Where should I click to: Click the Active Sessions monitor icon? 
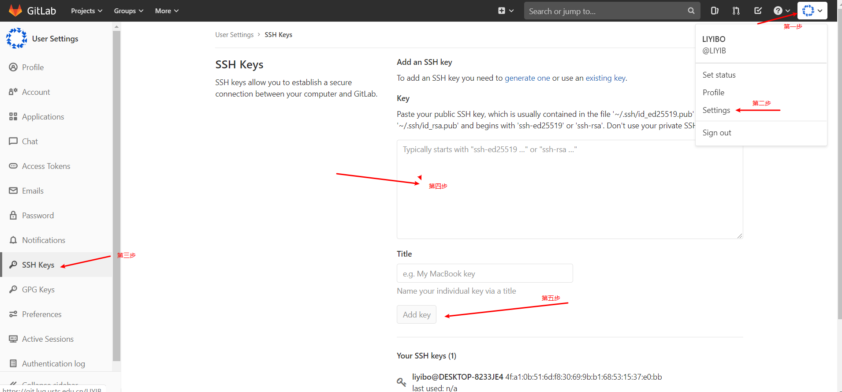[13, 339]
